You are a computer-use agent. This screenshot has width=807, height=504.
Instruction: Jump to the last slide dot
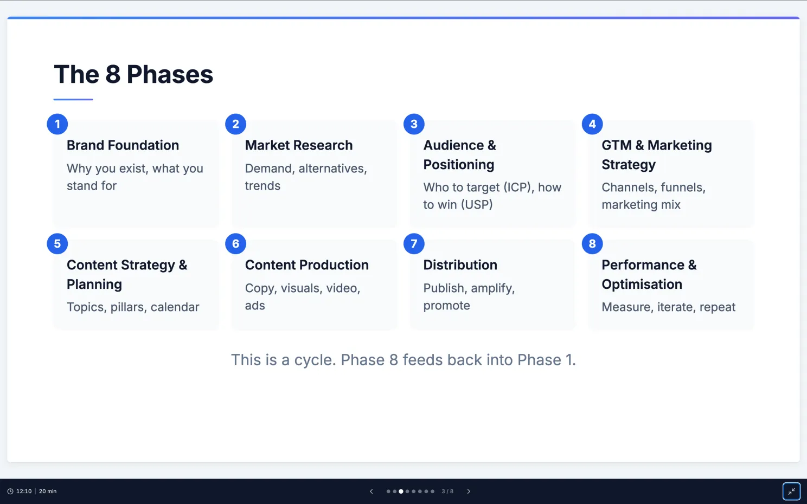432,492
